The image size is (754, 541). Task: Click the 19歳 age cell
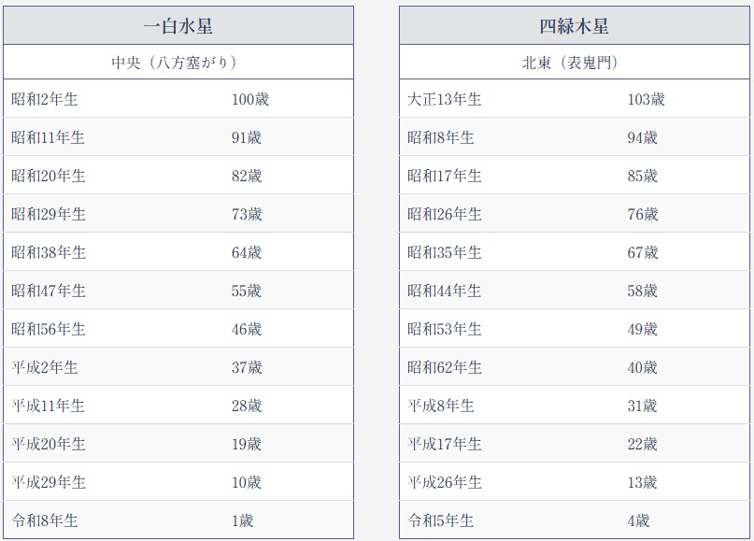[247, 444]
